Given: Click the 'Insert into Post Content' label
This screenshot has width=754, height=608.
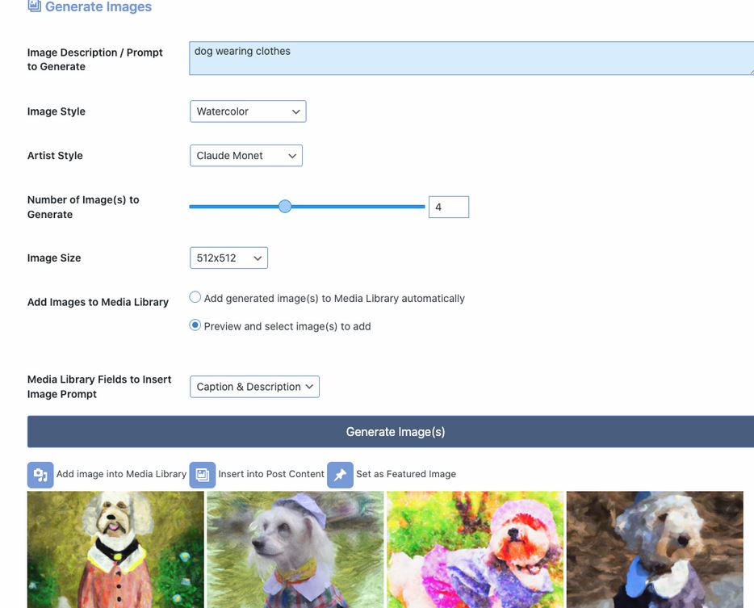Looking at the screenshot, I should [x=271, y=475].
